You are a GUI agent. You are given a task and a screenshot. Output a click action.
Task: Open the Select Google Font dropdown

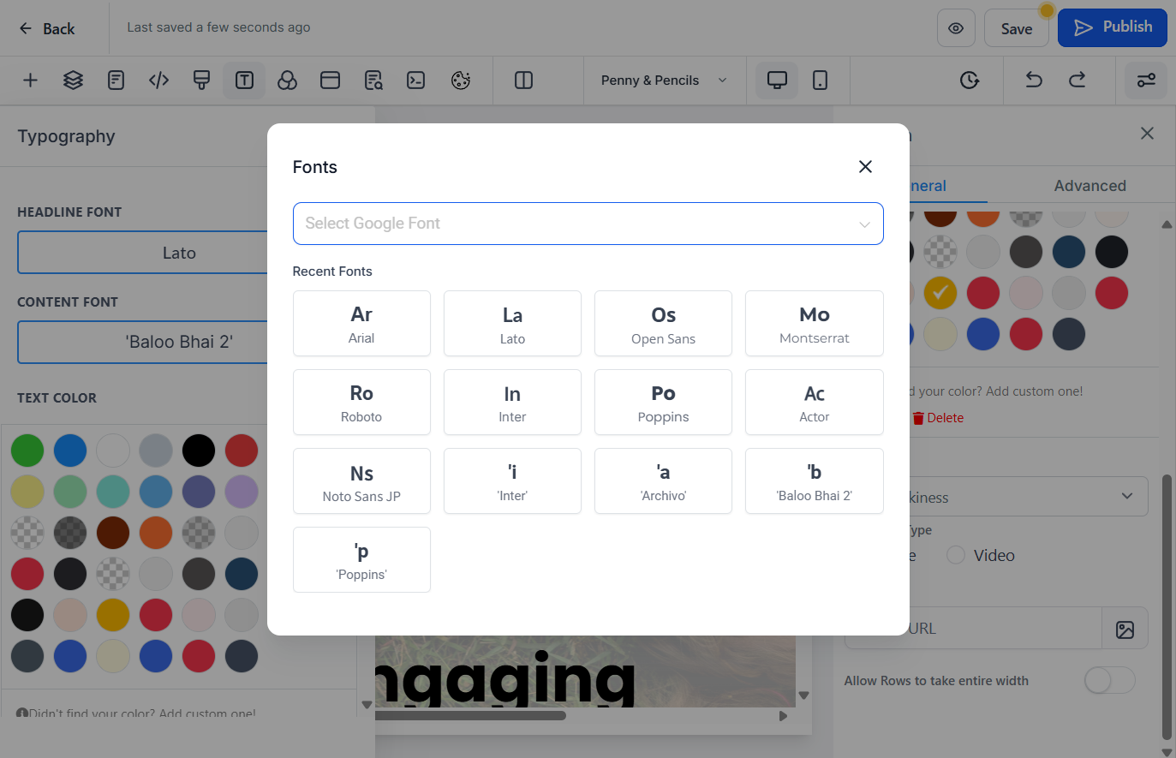588,224
